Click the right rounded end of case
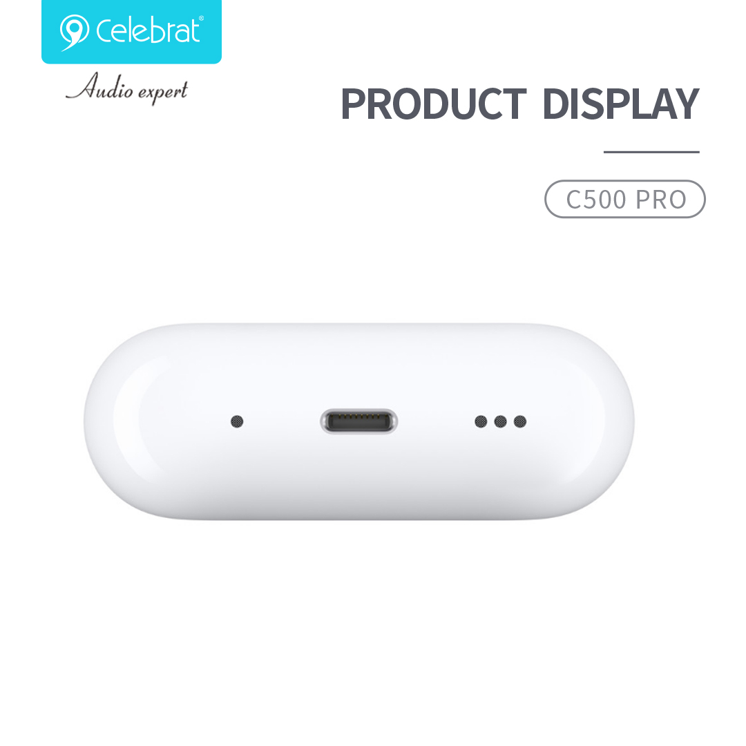 595,421
